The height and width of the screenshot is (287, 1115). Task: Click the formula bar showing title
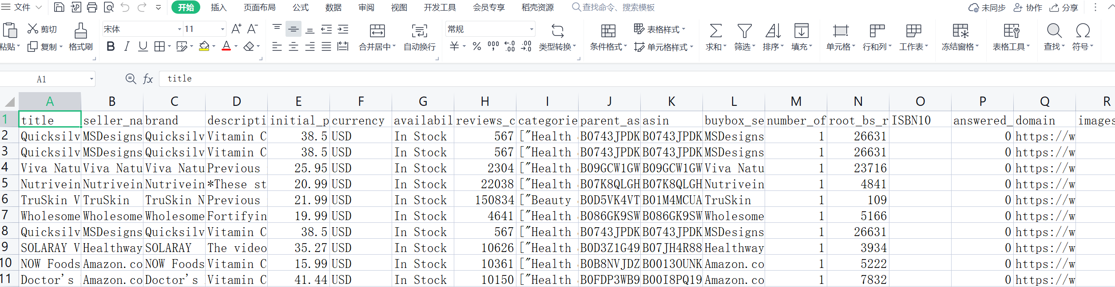(636, 79)
